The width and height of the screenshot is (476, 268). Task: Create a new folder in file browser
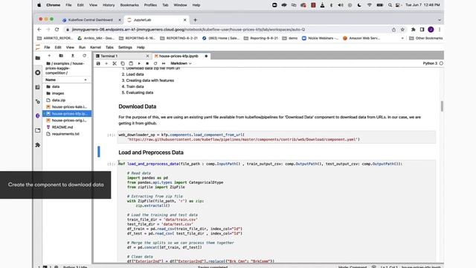61,56
